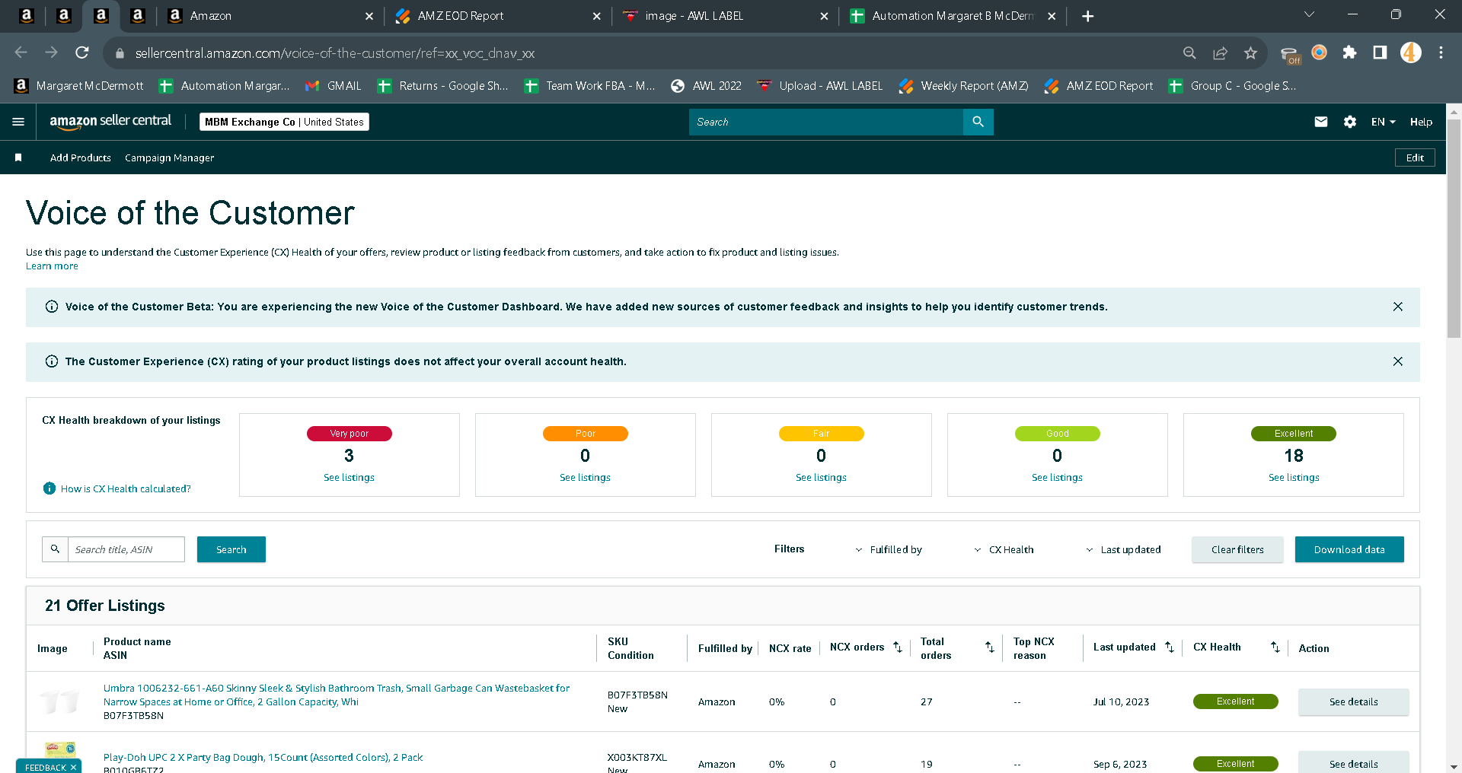Switch to the image - AWL LABEL tab

[x=723, y=16]
